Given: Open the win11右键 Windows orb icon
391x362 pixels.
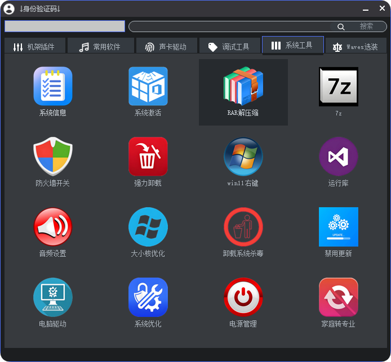Looking at the screenshot, I should [x=243, y=157].
